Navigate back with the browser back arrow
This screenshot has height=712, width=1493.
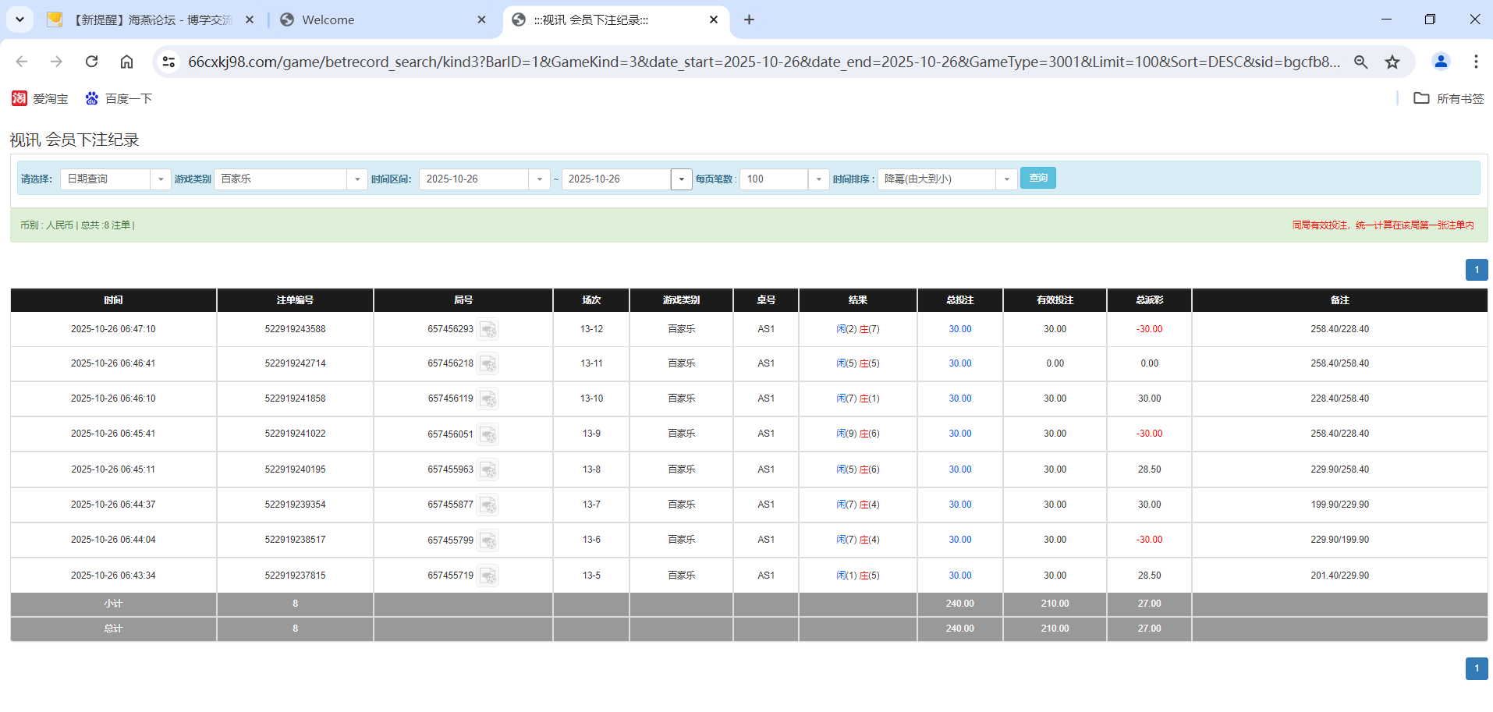click(x=21, y=62)
